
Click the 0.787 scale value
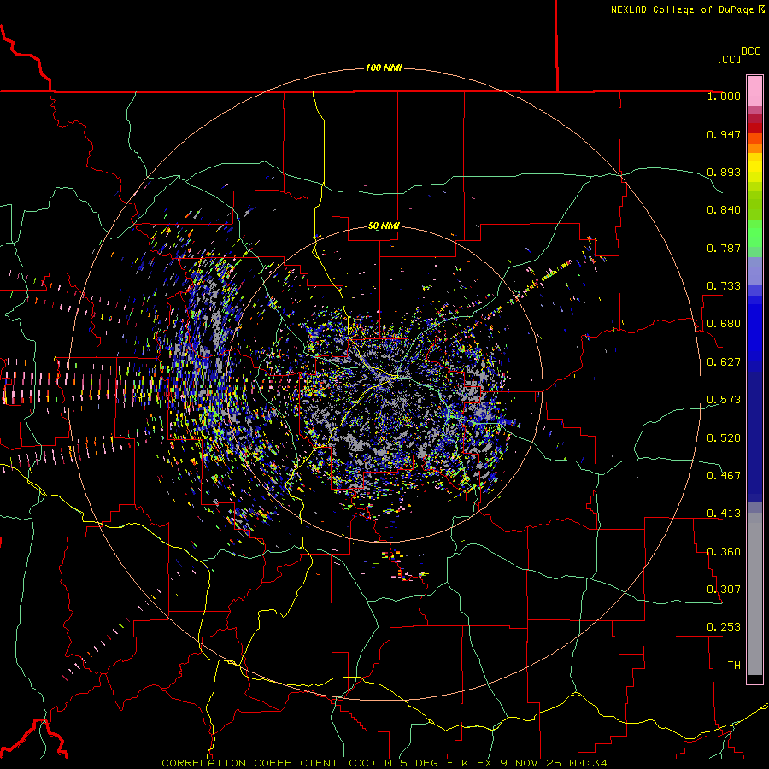click(724, 248)
